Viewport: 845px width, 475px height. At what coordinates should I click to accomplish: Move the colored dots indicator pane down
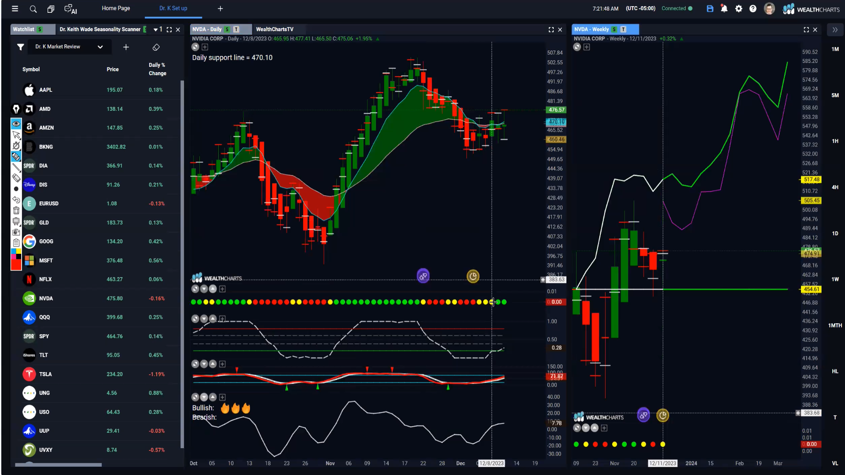click(x=204, y=289)
